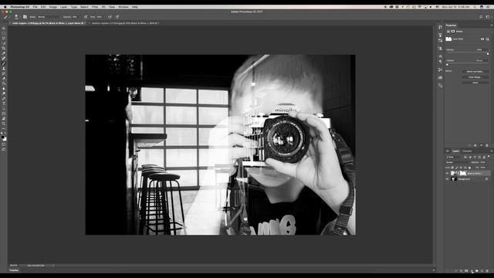Switch to the second document tab
Viewport: 494px width, 278px height.
point(125,23)
